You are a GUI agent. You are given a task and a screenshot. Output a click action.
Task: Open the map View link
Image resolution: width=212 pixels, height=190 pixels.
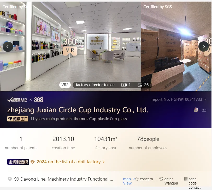127,181
